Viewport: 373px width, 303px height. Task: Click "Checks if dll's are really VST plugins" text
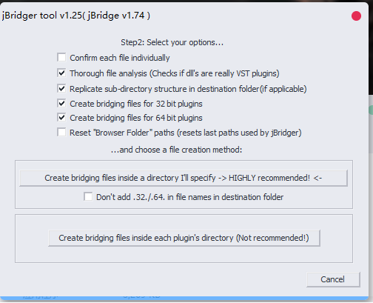(215, 73)
